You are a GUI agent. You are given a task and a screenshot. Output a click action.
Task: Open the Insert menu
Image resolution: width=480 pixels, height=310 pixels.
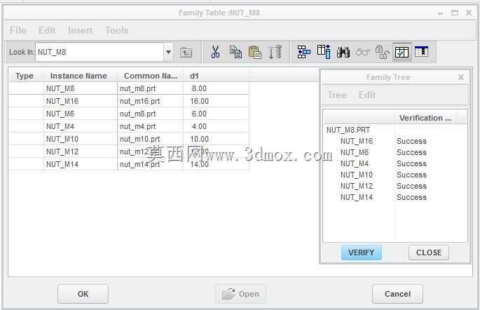pyautogui.click(x=81, y=30)
